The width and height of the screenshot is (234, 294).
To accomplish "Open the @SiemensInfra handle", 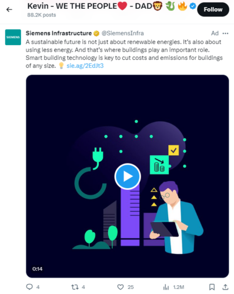I will pos(122,33).
